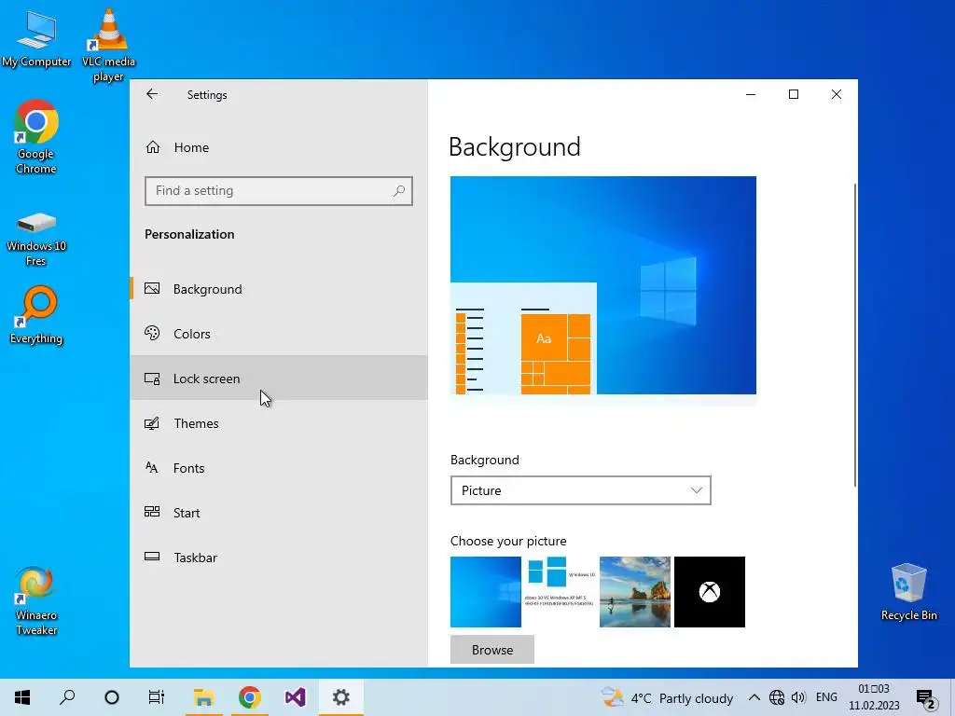Select the Winaero Tweaker desktop shortcut
955x716 pixels.
[x=36, y=601]
